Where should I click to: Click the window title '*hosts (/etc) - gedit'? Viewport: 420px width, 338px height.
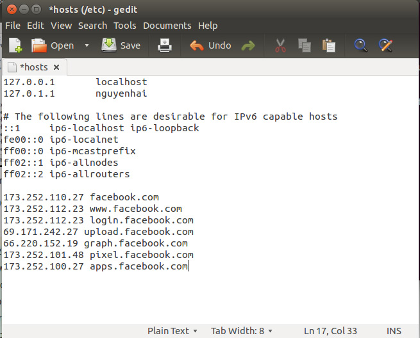93,10
